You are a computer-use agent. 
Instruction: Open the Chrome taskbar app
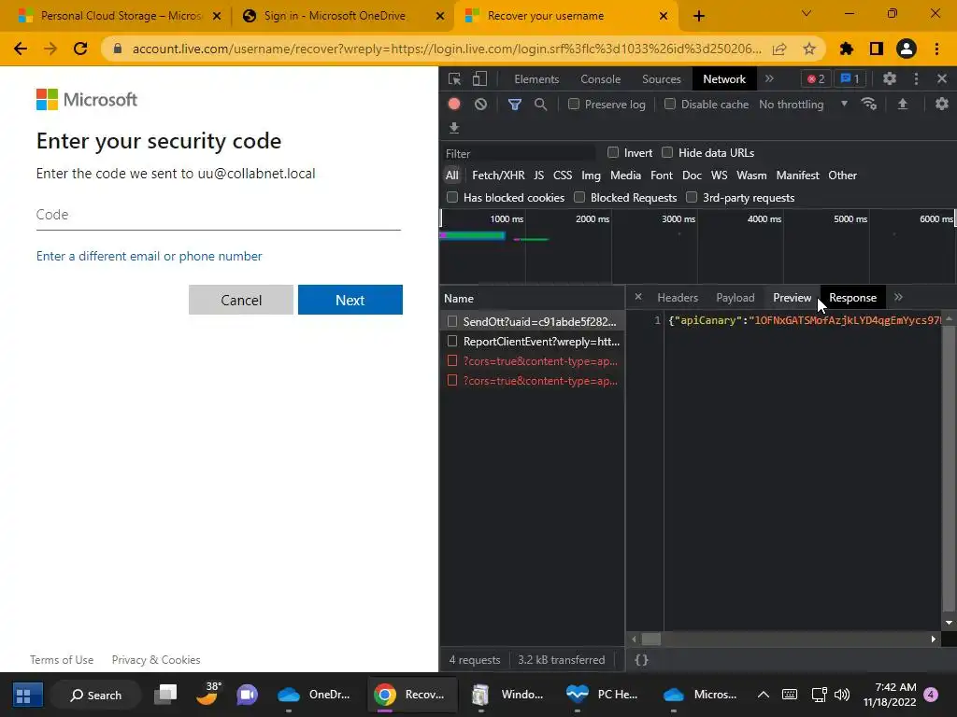pos(411,695)
